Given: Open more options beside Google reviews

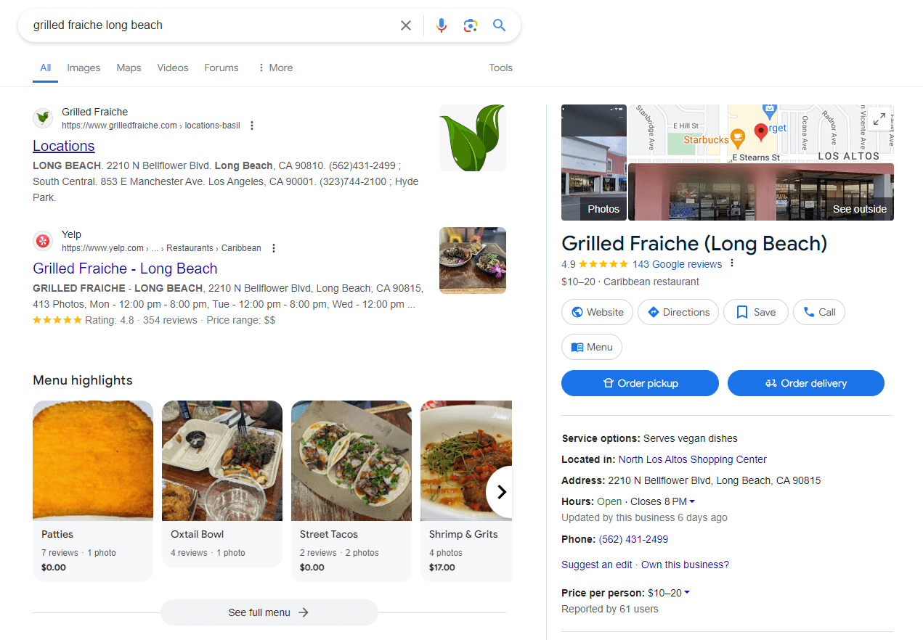Looking at the screenshot, I should [732, 263].
